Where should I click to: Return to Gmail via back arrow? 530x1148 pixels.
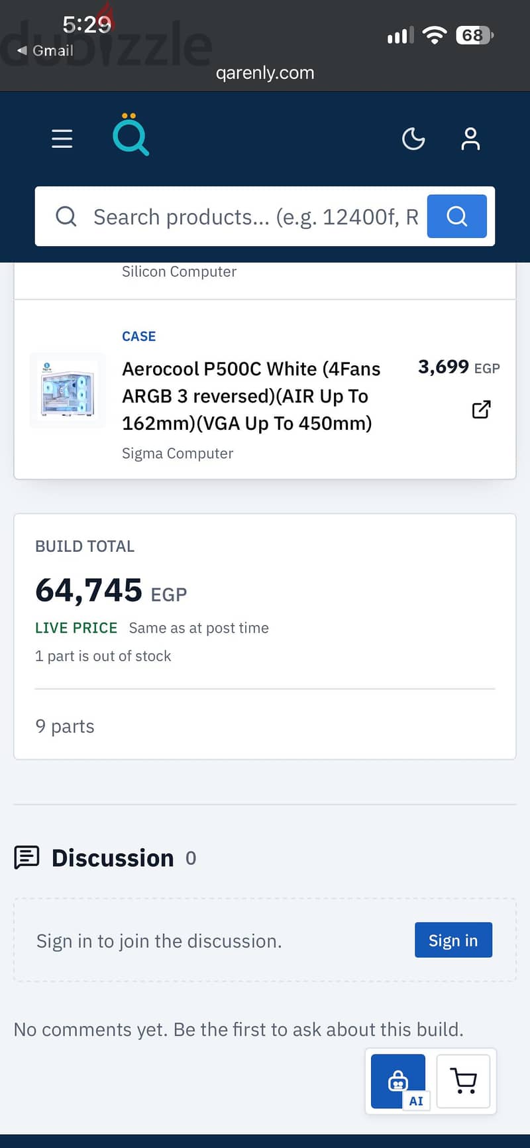(x=46, y=50)
